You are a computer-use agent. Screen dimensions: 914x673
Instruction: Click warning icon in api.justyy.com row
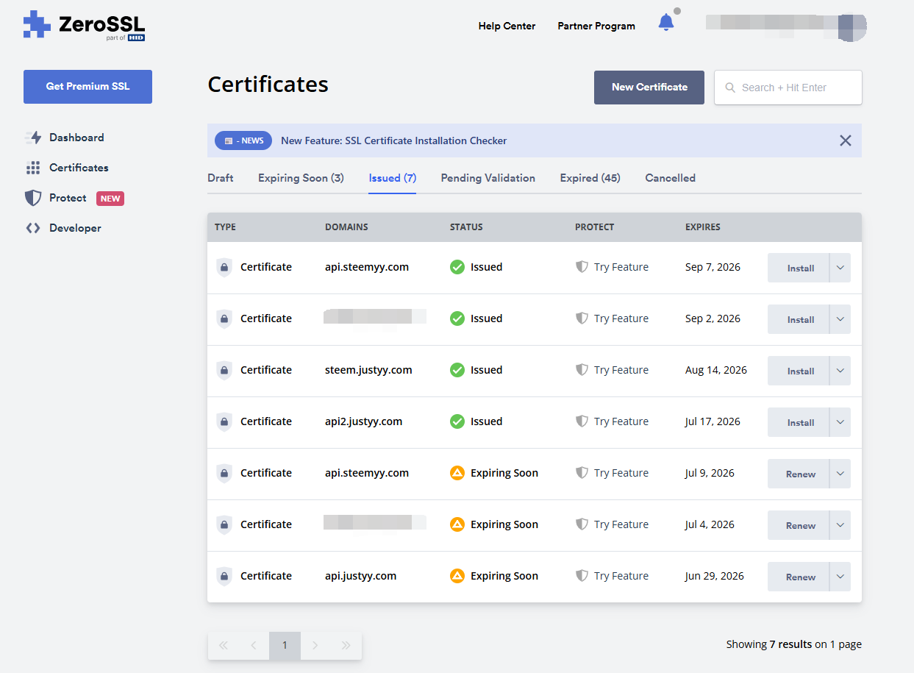(x=457, y=576)
